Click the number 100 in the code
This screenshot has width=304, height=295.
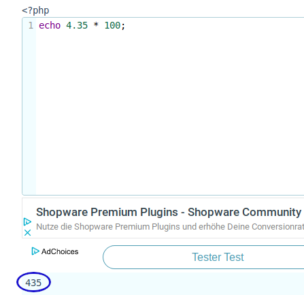(112, 25)
